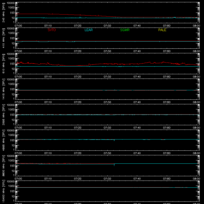Select the 1415 MHz [SFU] axis label
The width and height of the screenshot is (204, 204).
pyautogui.click(x=4, y=89)
